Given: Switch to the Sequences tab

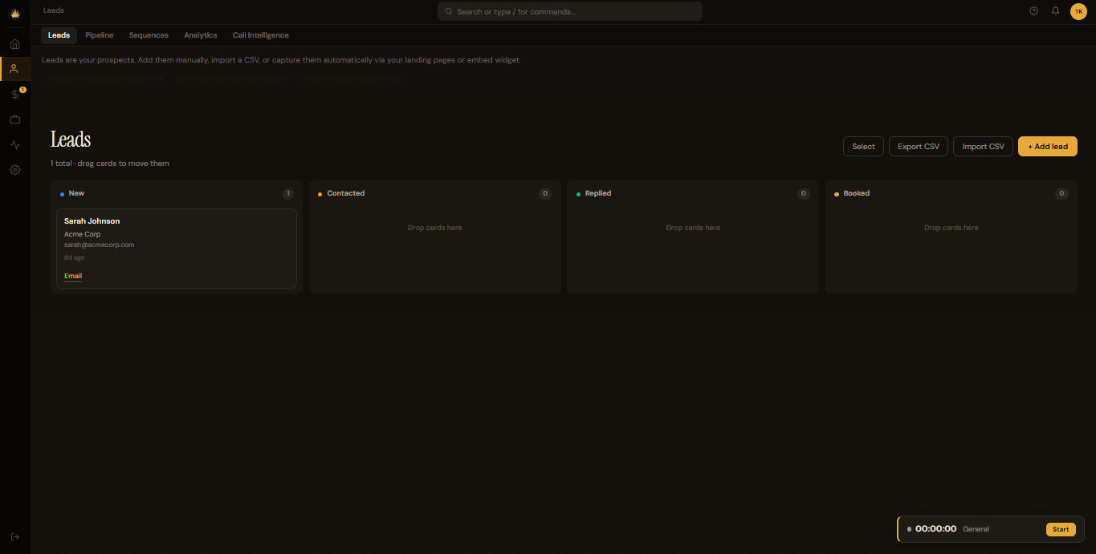Looking at the screenshot, I should tap(149, 35).
